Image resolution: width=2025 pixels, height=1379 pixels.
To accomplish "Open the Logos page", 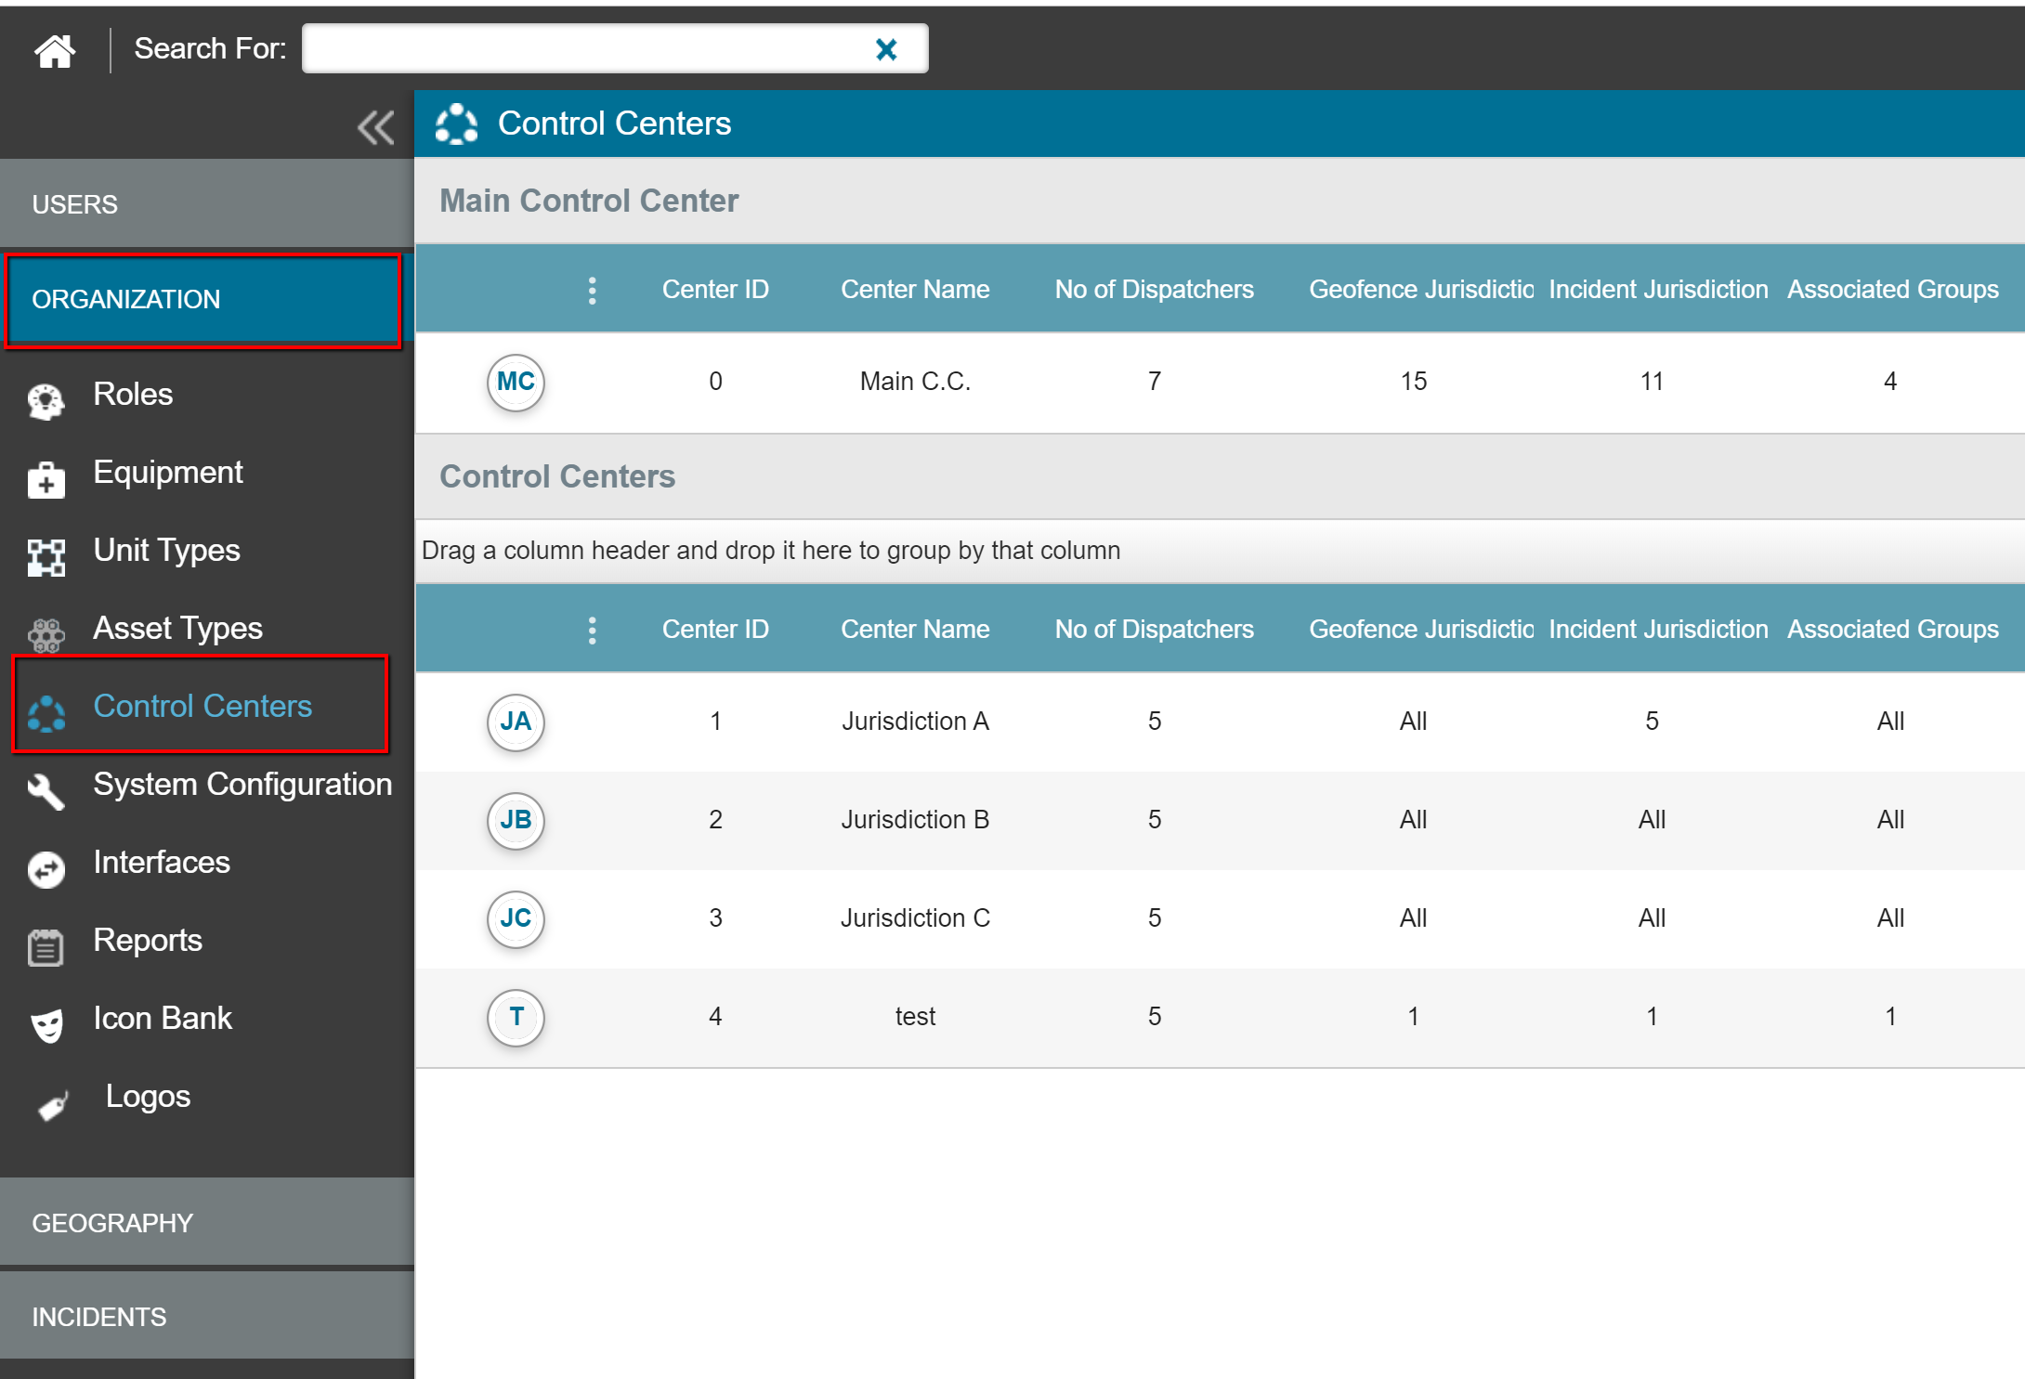I will click(x=147, y=1097).
